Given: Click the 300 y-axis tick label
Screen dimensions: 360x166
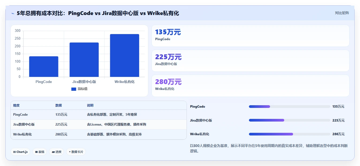Looking at the screenshot, I should pyautogui.click(x=18, y=31).
